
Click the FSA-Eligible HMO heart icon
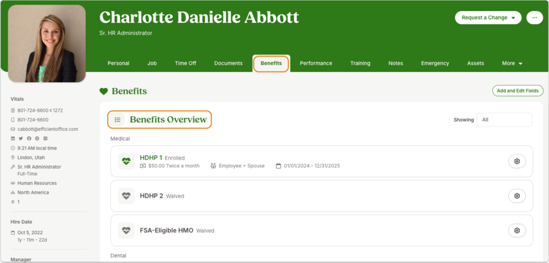point(126,230)
